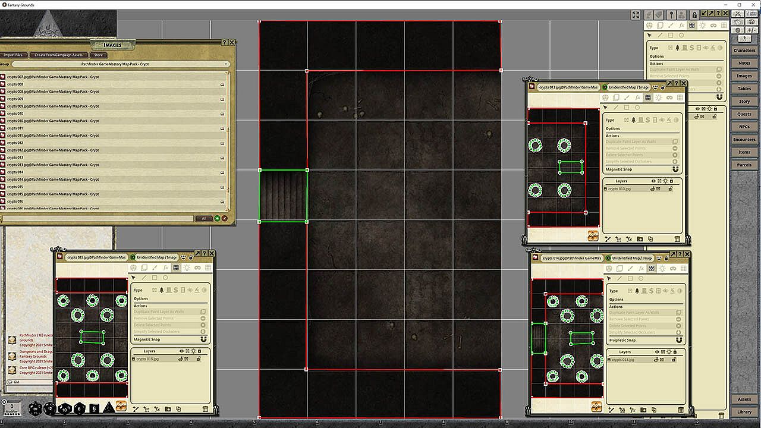Select paint brush tool in crypts 014 toolbar
Image resolution: width=761 pixels, height=428 pixels.
[631, 269]
